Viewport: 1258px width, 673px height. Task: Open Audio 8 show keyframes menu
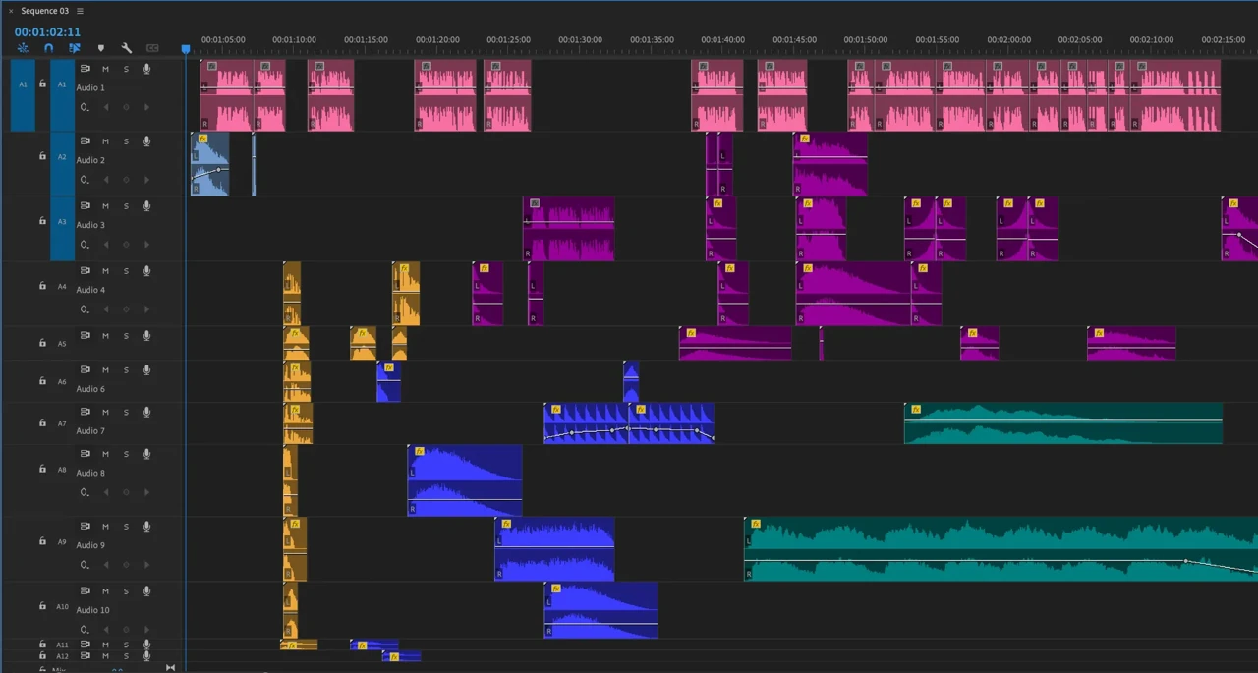[85, 492]
